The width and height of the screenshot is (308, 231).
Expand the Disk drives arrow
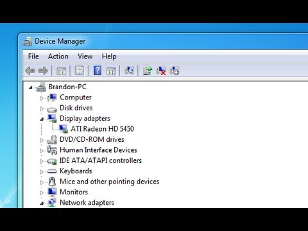[x=42, y=108]
